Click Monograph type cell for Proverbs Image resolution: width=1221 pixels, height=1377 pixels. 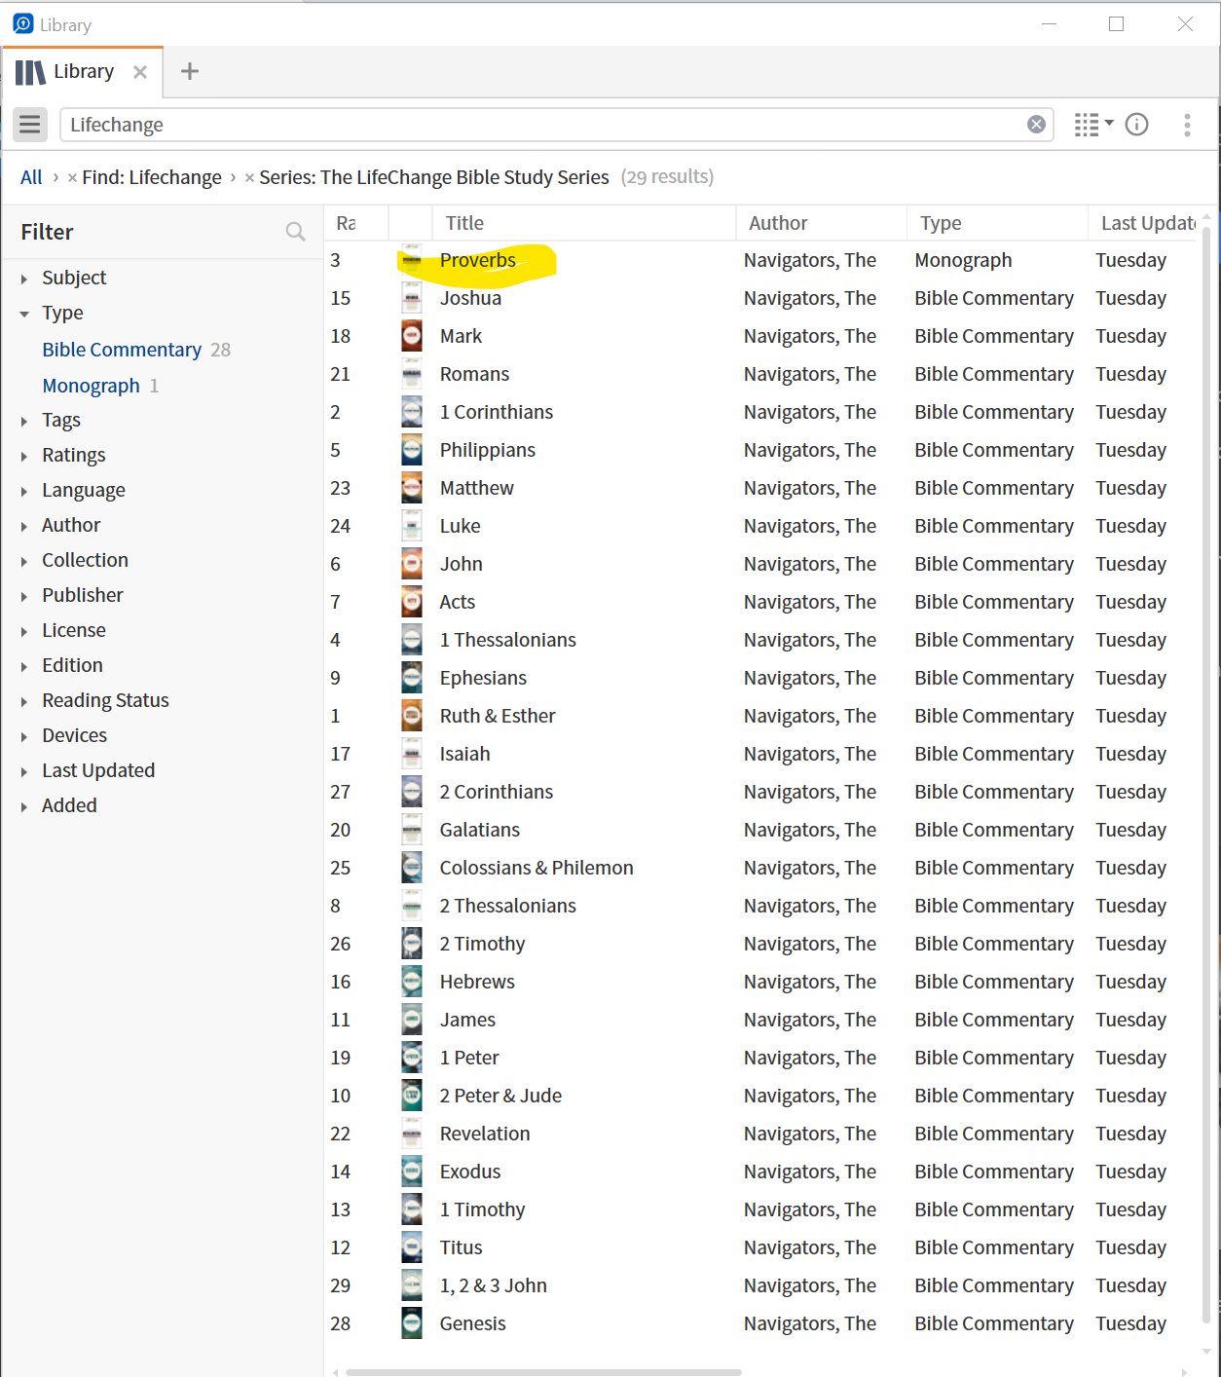[963, 260]
